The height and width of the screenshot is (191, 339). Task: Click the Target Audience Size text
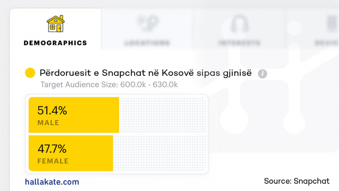[x=109, y=85]
